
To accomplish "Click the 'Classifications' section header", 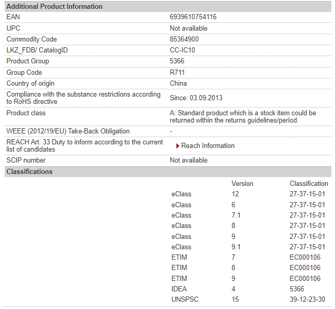I will (x=168, y=171).
